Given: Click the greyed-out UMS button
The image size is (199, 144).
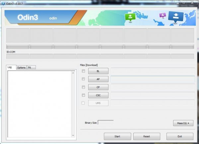Looking at the screenshot, I should click(98, 103).
